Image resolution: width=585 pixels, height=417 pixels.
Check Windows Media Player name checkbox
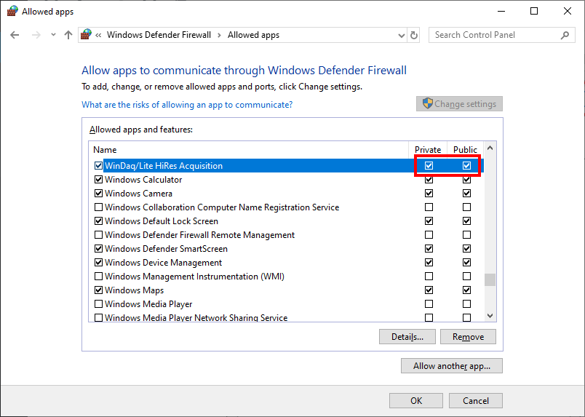coord(98,304)
